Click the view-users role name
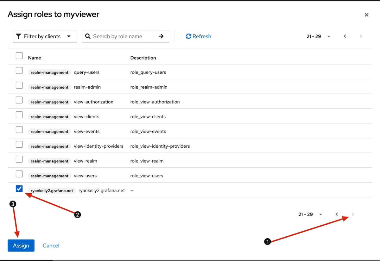This screenshot has height=261, width=380. pos(85,176)
